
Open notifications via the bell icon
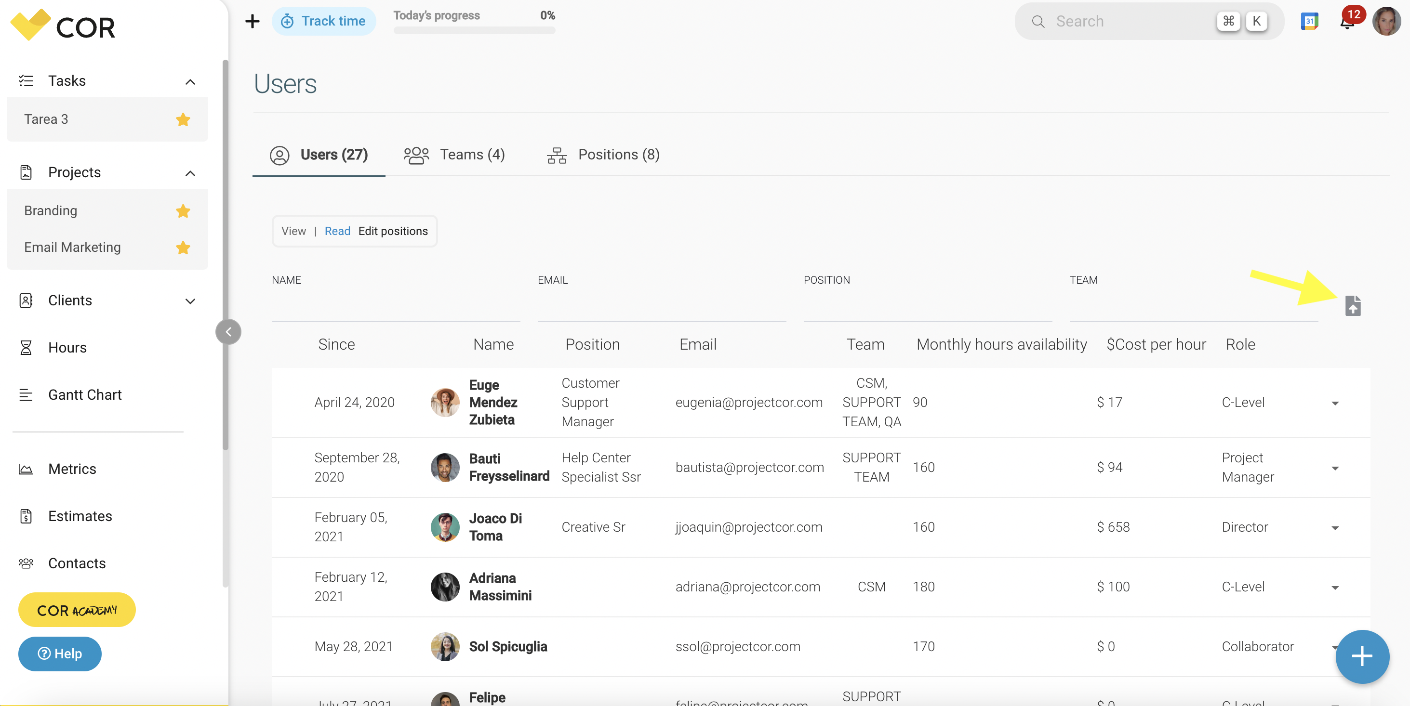tap(1347, 23)
